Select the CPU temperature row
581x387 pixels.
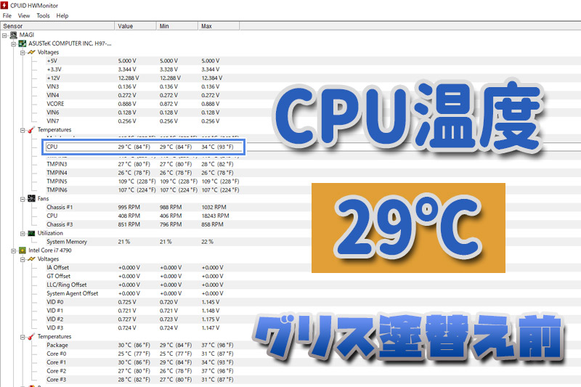tap(143, 147)
